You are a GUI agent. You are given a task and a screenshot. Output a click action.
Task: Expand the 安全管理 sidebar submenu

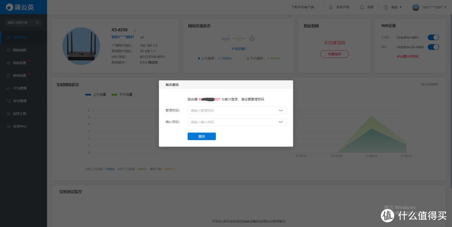(x=42, y=101)
